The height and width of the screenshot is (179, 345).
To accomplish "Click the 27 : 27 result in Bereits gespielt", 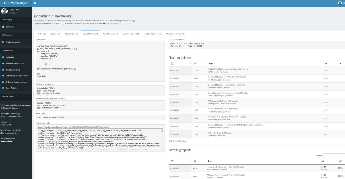I will 323,167.
